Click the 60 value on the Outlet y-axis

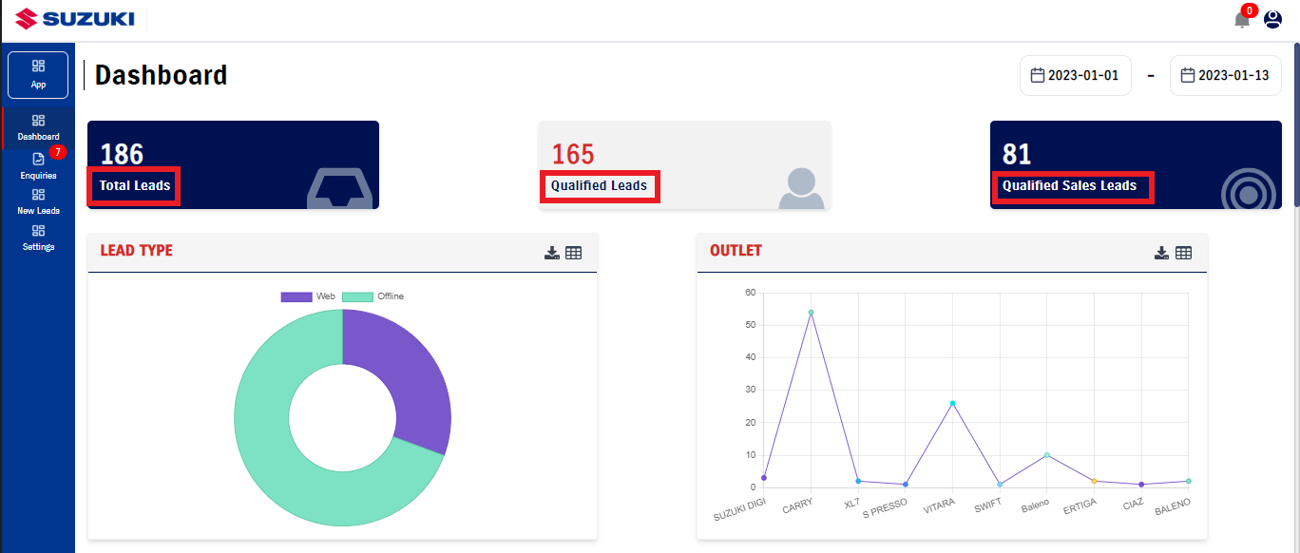pyautogui.click(x=750, y=293)
